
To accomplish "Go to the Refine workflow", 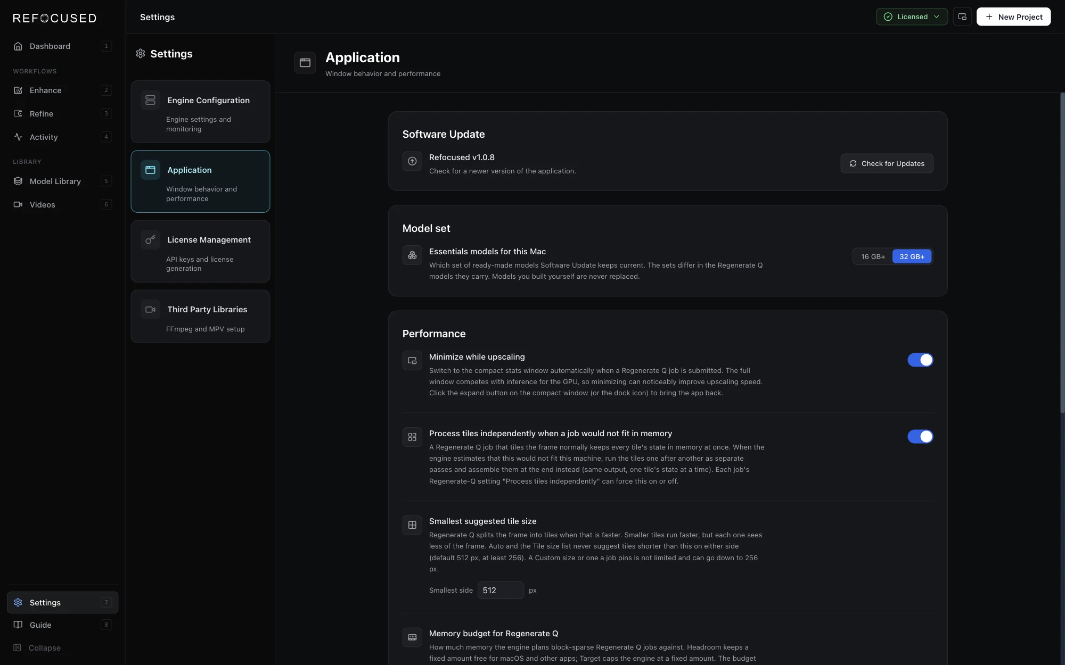I will 62,114.
